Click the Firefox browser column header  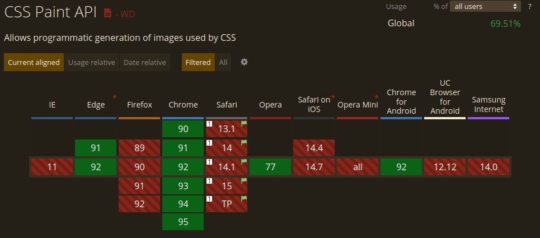pyautogui.click(x=139, y=105)
